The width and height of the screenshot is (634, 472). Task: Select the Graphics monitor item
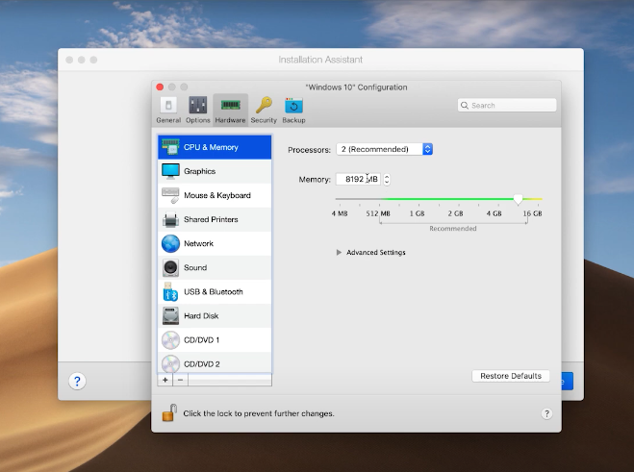point(215,171)
